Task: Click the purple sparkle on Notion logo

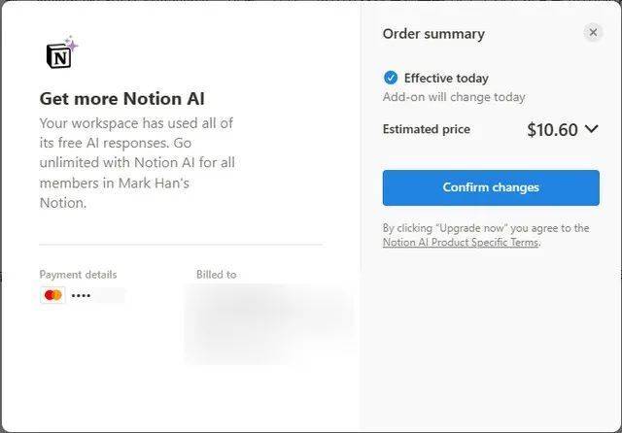Action: [x=71, y=44]
